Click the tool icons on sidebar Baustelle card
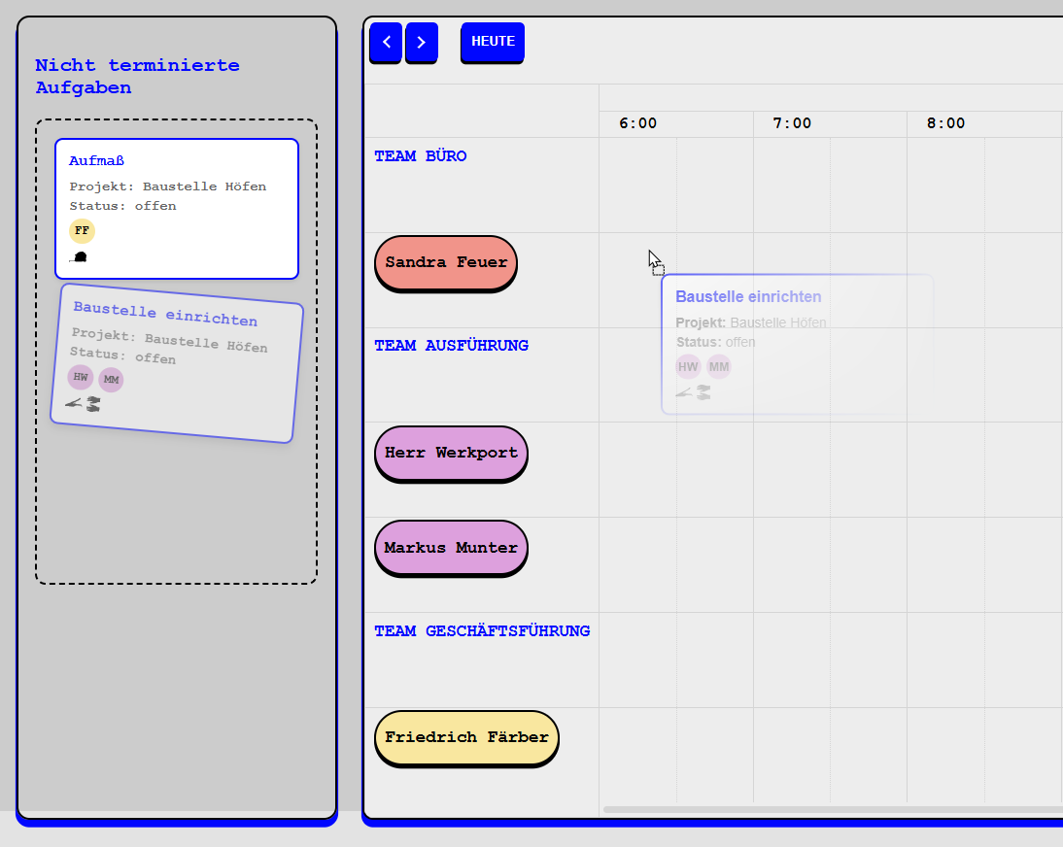The height and width of the screenshot is (847, 1063). [83, 404]
